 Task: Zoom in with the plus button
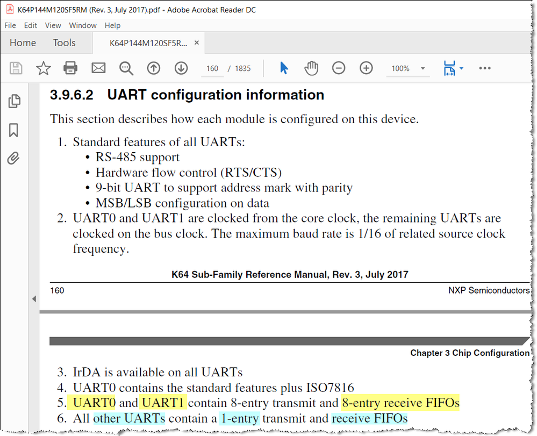point(366,68)
